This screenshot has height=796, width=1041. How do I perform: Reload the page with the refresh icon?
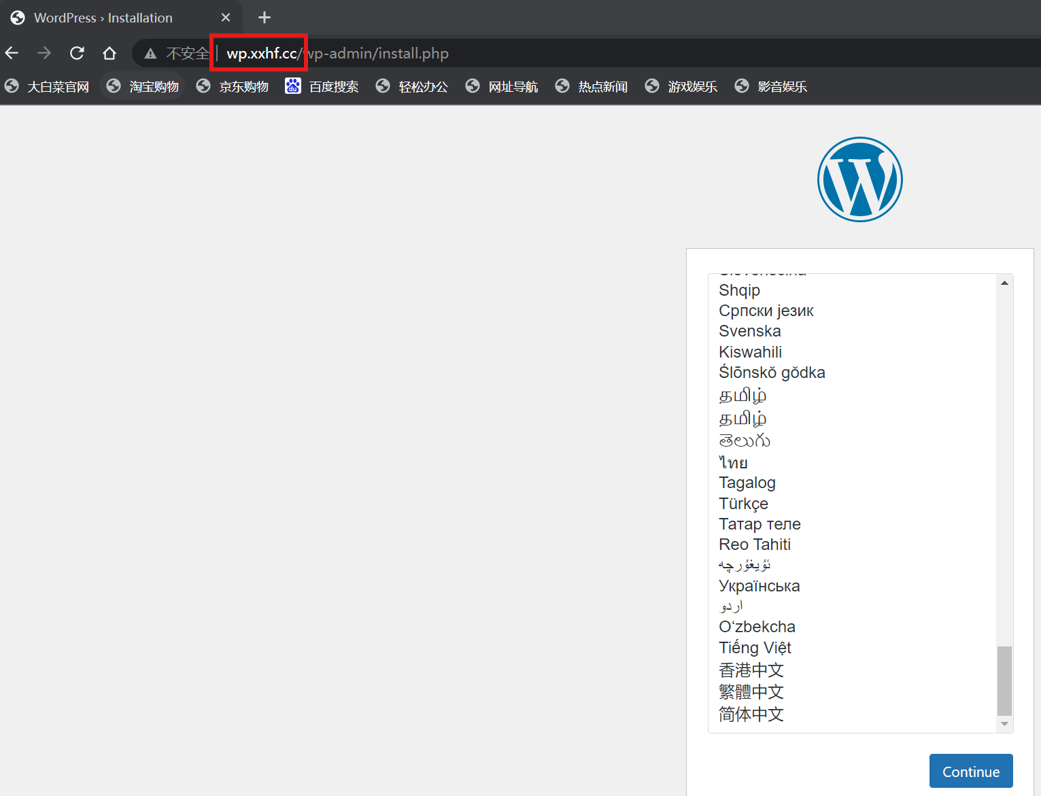tap(77, 53)
